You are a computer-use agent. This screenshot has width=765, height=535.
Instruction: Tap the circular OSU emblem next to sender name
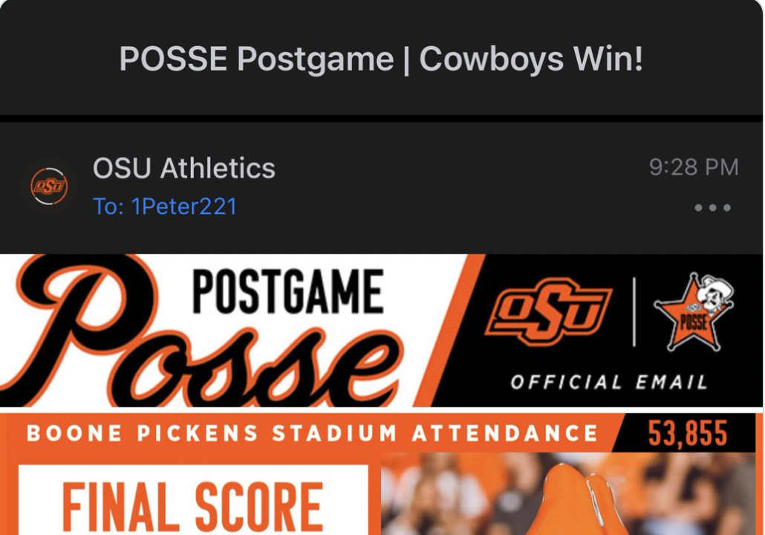50,187
